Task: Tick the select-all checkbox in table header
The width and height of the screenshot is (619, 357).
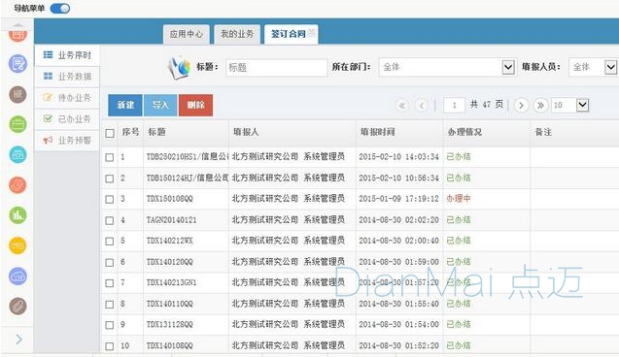Action: pyautogui.click(x=110, y=133)
